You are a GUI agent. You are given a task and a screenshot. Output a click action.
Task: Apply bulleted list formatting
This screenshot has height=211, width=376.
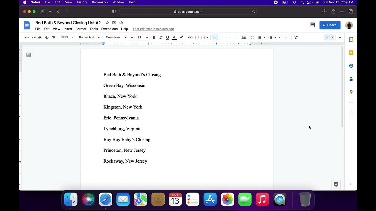pos(259,38)
